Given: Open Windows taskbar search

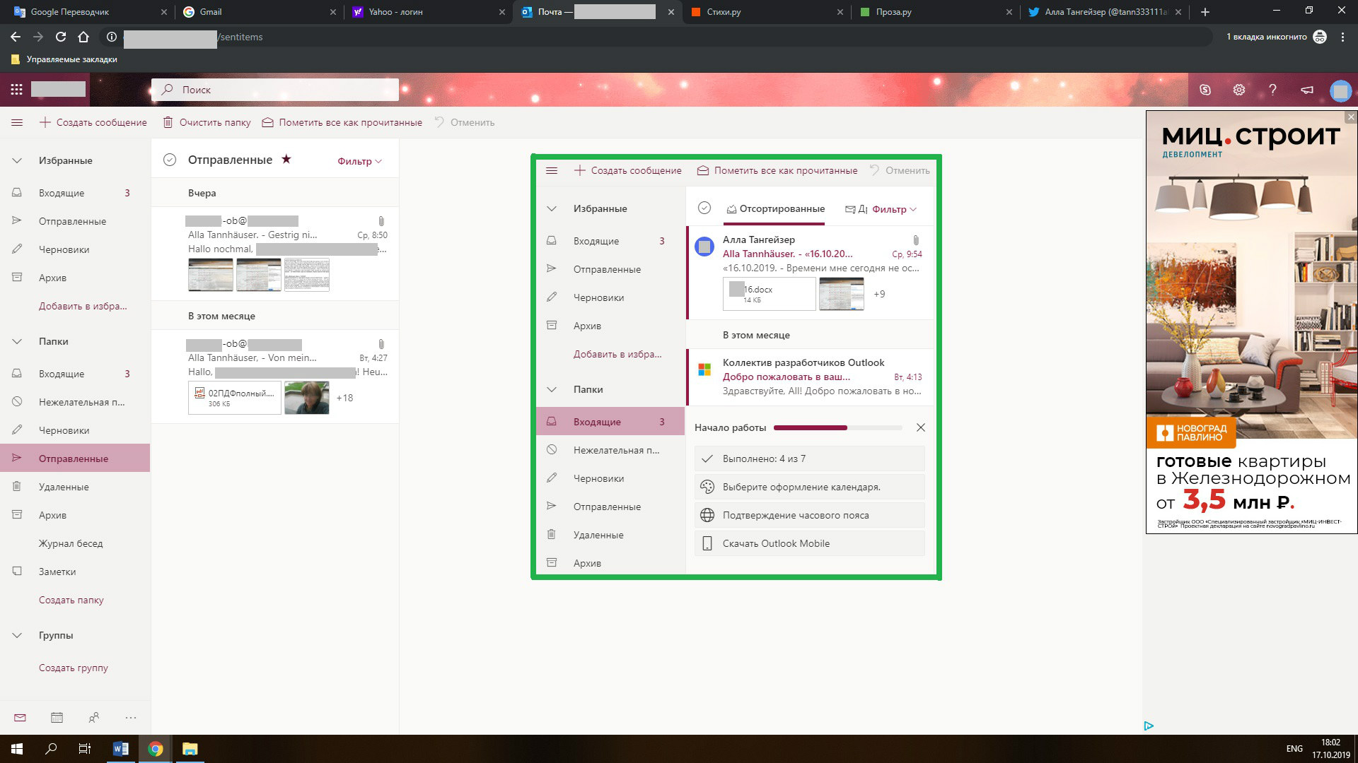Looking at the screenshot, I should pos(51,749).
